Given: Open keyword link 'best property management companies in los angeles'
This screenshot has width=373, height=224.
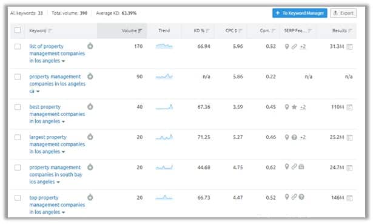Looking at the screenshot, I should click(x=57, y=114).
